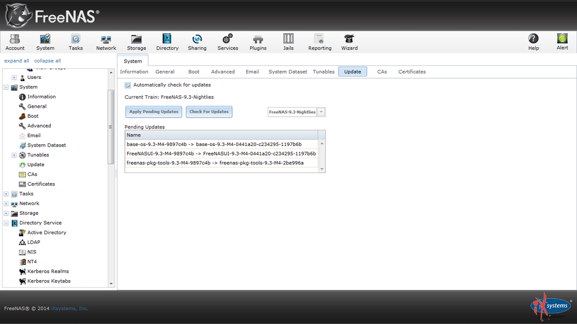
Task: Open the Jails toolbar icon
Action: 288,42
